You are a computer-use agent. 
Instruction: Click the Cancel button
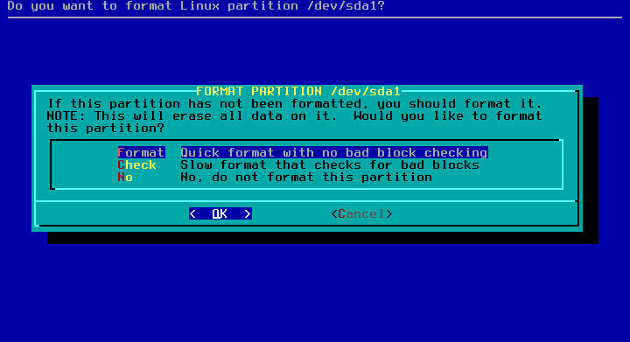(361, 213)
